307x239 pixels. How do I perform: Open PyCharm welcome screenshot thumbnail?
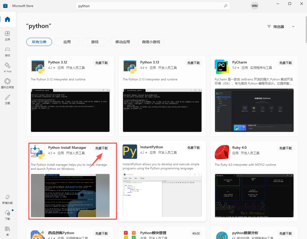[x=254, y=110]
